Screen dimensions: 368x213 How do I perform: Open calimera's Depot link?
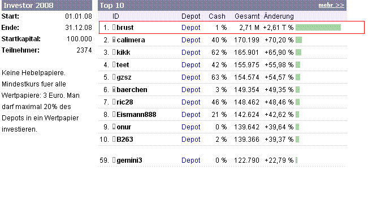click(191, 40)
